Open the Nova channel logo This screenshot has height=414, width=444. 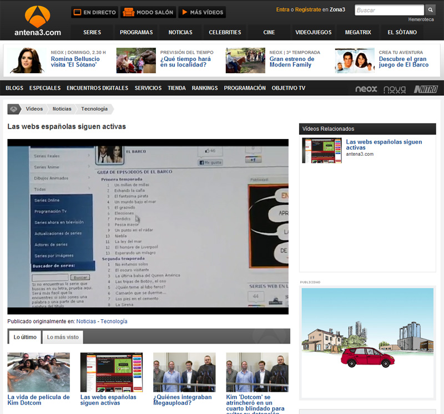point(395,90)
